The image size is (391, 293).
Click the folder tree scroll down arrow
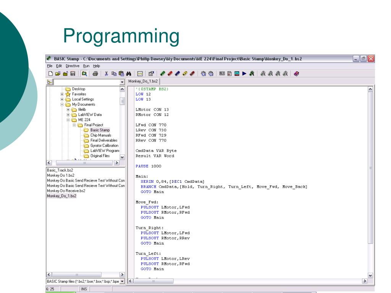pyautogui.click(x=122, y=157)
